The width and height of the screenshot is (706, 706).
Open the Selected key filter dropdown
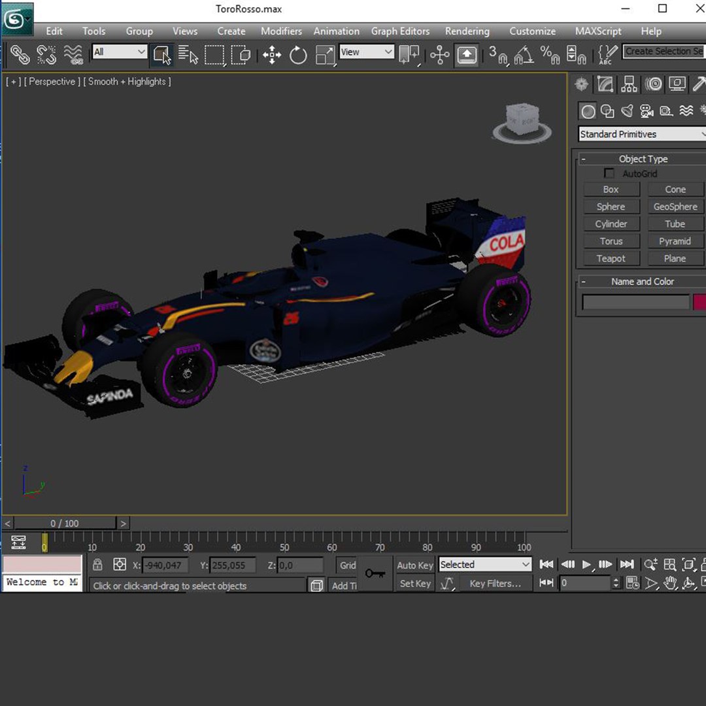(485, 565)
